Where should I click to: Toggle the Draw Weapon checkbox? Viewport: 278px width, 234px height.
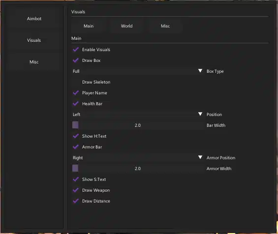[76, 190]
